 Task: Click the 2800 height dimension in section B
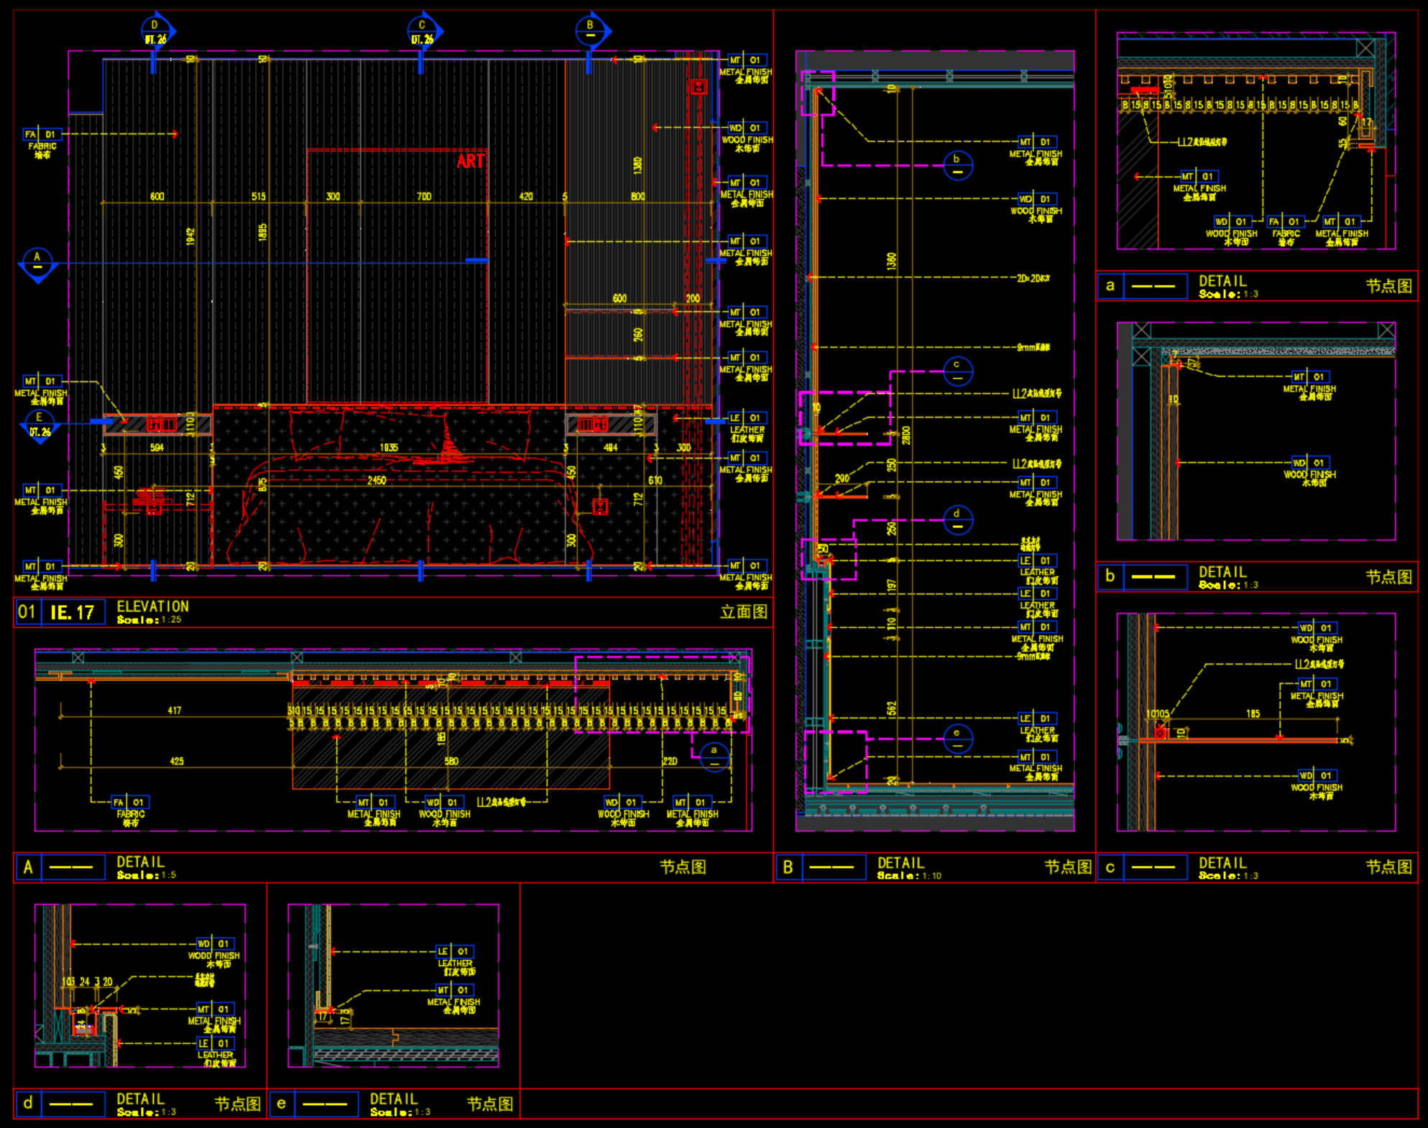tap(906, 435)
